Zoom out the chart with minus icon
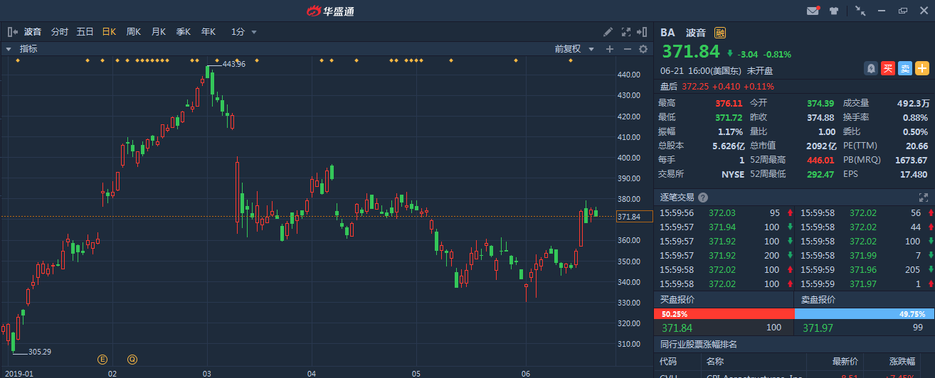The image size is (935, 378). tap(627, 49)
